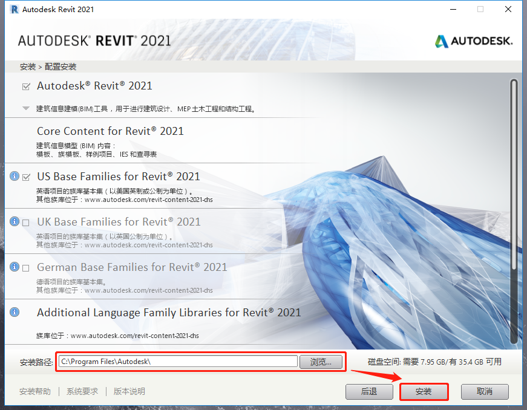Open the 系统要求 link
The width and height of the screenshot is (527, 410).
(82, 391)
